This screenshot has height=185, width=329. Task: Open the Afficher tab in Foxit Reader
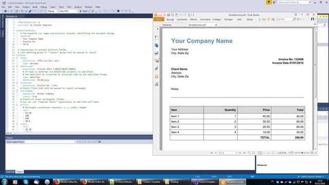(x=193, y=20)
